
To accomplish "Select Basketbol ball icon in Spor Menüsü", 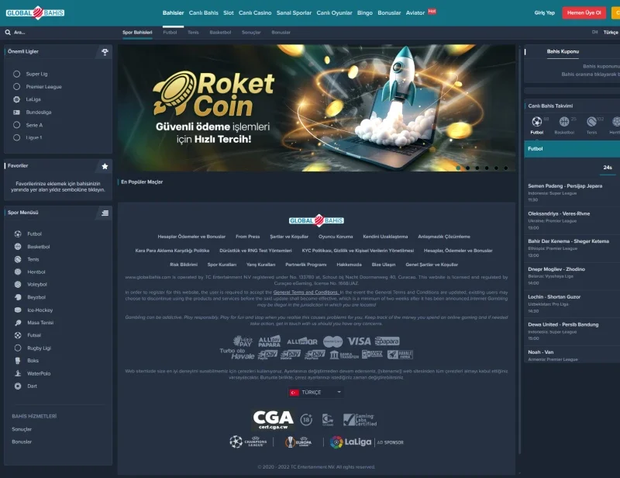I will tap(18, 247).
